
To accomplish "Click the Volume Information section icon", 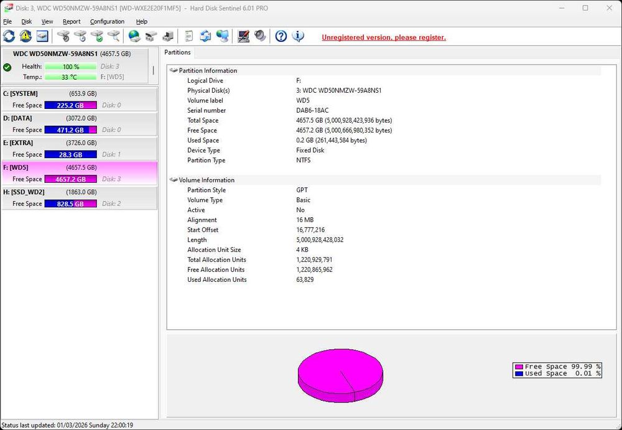I will (174, 180).
